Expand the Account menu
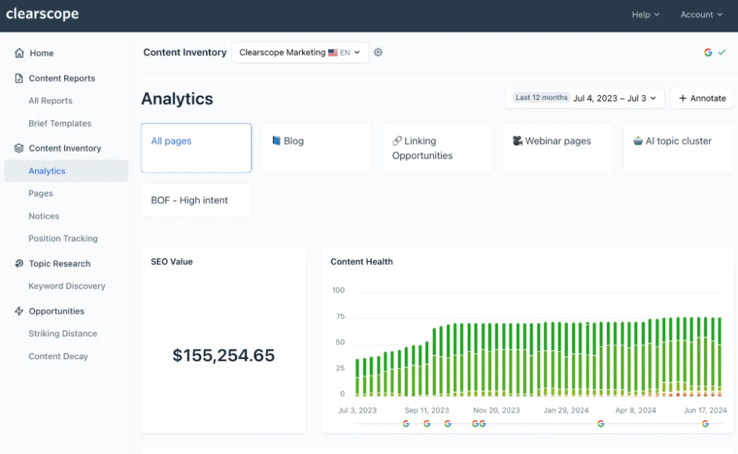The height and width of the screenshot is (454, 738). click(701, 14)
